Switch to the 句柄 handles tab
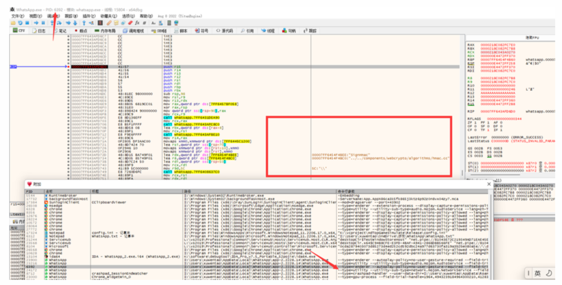Screen dimensions: 562x285 pyautogui.click(x=289, y=31)
